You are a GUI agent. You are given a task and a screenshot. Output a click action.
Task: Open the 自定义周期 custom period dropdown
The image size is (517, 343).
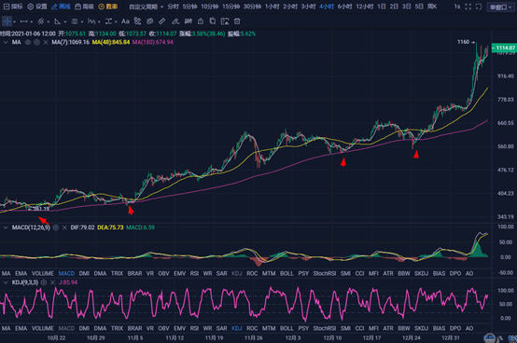147,7
